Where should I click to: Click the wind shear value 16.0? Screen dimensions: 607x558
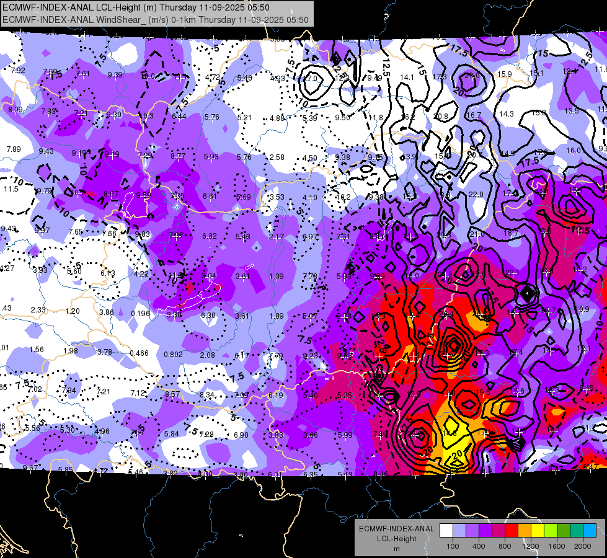click(574, 150)
